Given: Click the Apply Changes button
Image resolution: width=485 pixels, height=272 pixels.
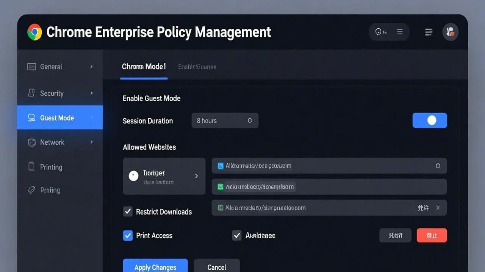Looking at the screenshot, I should click(x=155, y=266).
